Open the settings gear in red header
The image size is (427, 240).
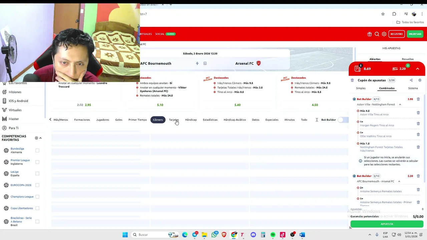(384, 34)
